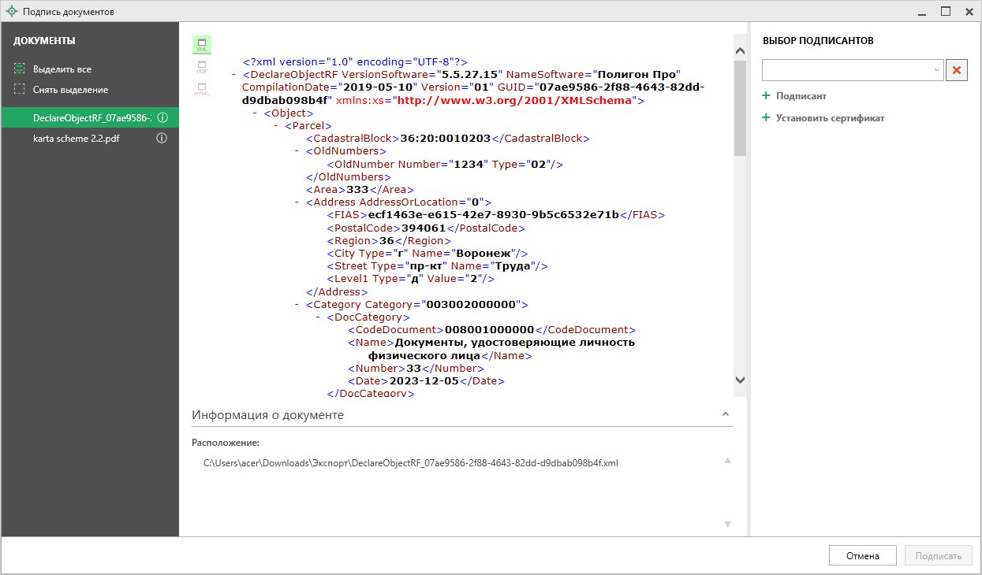This screenshot has width=982, height=575.
Task: Collapse the <Parcel> node in XML tree
Action: pos(276,125)
